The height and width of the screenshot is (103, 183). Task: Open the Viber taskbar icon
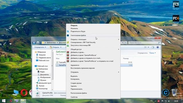(17, 101)
